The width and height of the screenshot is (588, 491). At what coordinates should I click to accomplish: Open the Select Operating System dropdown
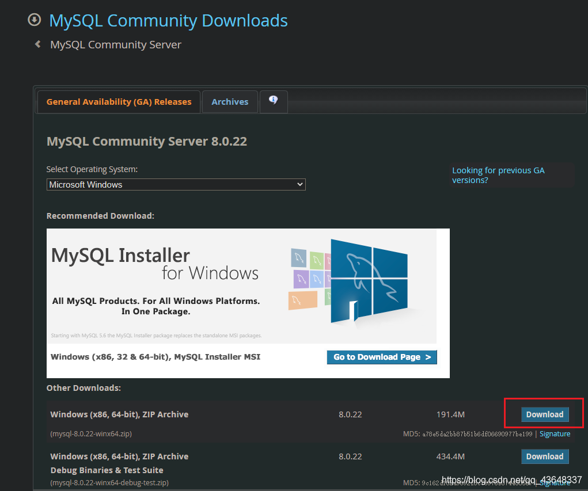176,184
